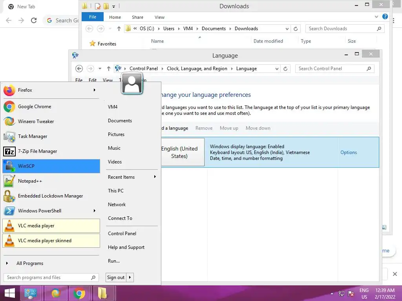The image size is (402, 301).
Task: Show hidden system tray icons
Action: (x=332, y=294)
